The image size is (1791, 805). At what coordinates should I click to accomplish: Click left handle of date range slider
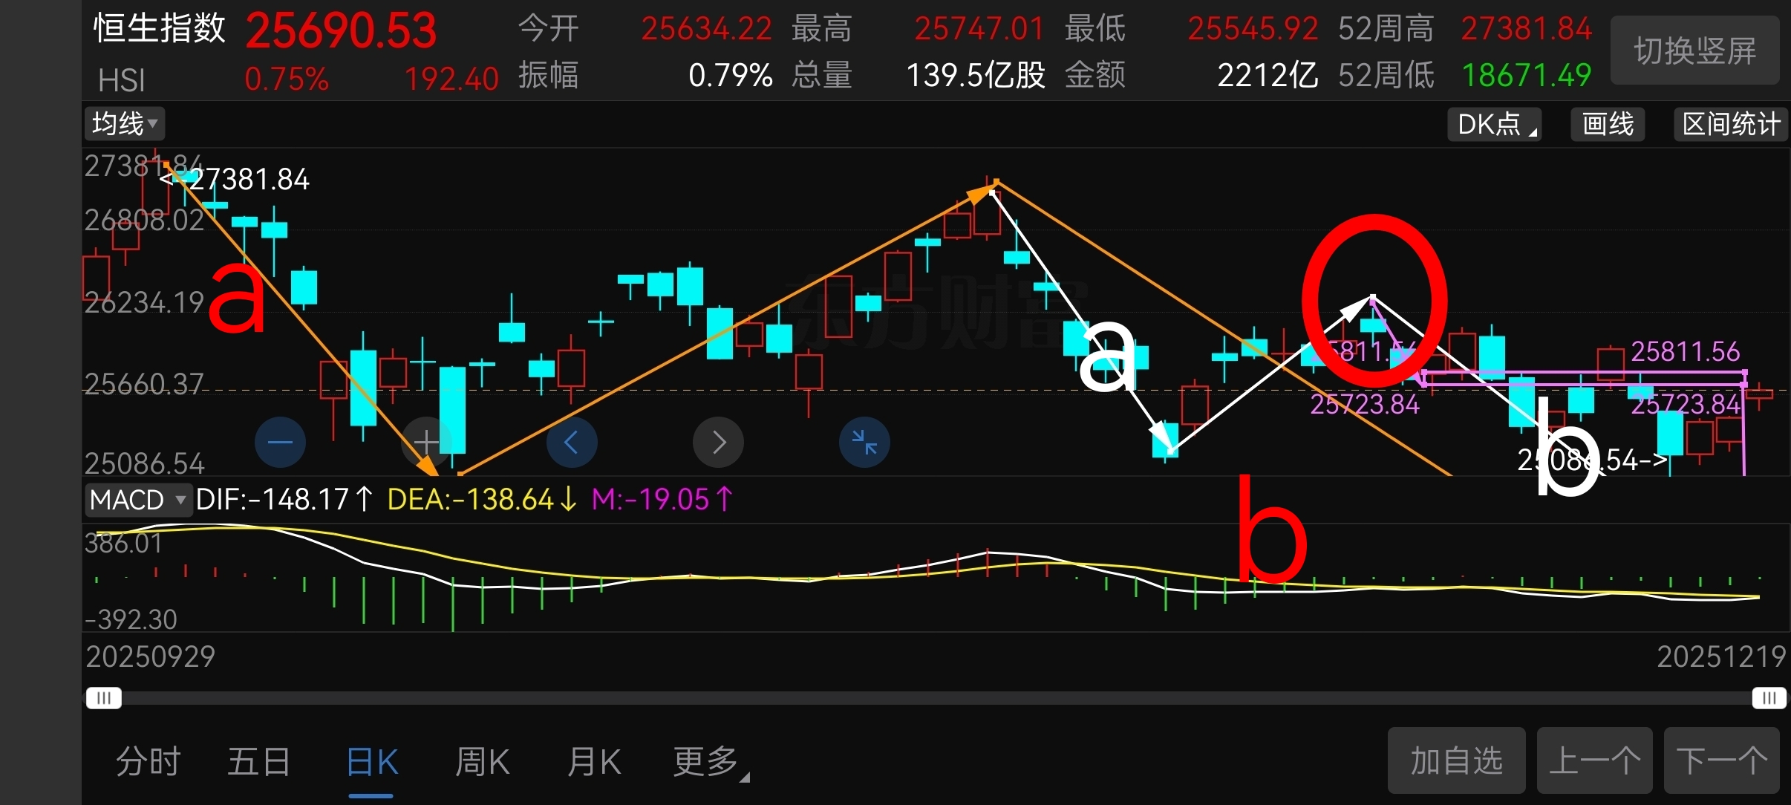(103, 698)
